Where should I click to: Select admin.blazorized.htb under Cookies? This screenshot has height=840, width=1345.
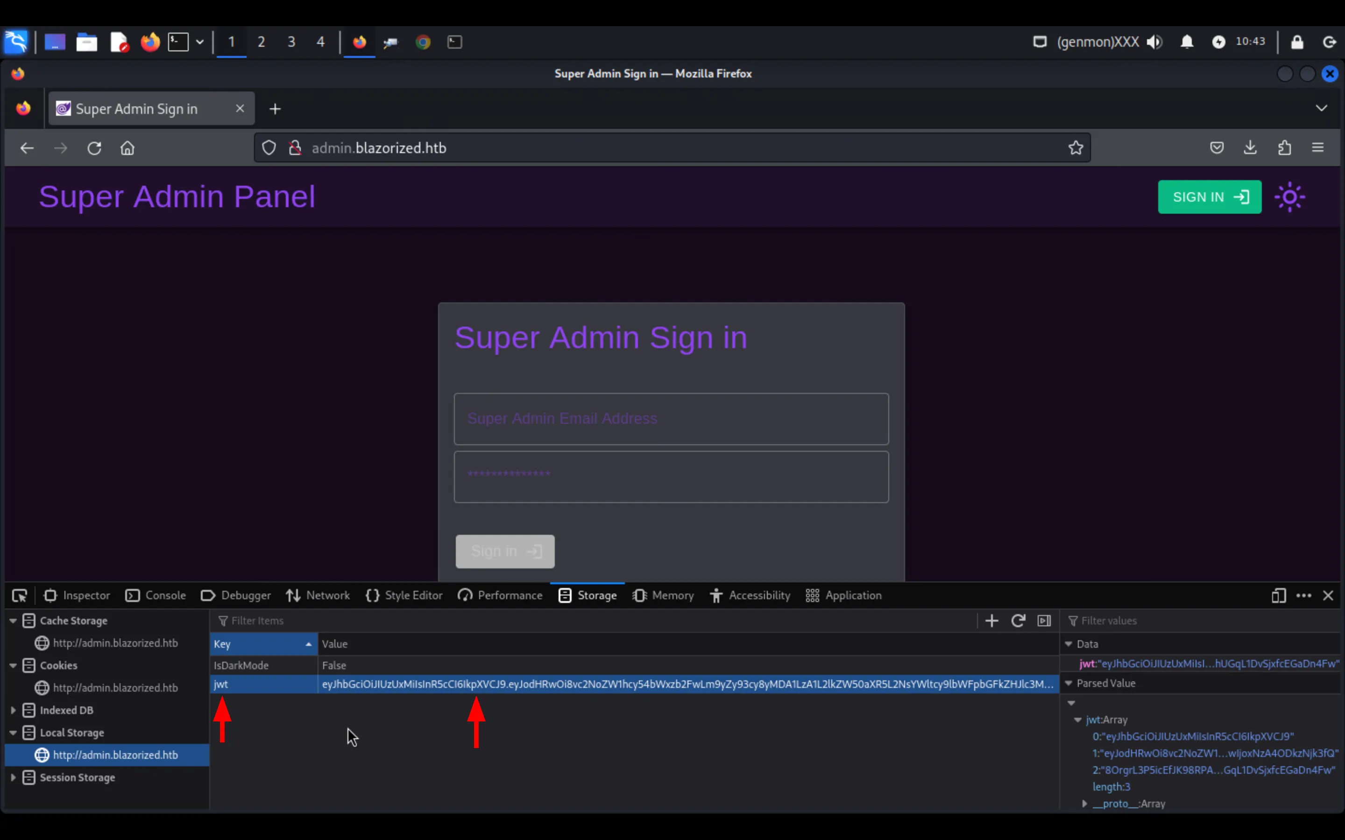coord(106,688)
